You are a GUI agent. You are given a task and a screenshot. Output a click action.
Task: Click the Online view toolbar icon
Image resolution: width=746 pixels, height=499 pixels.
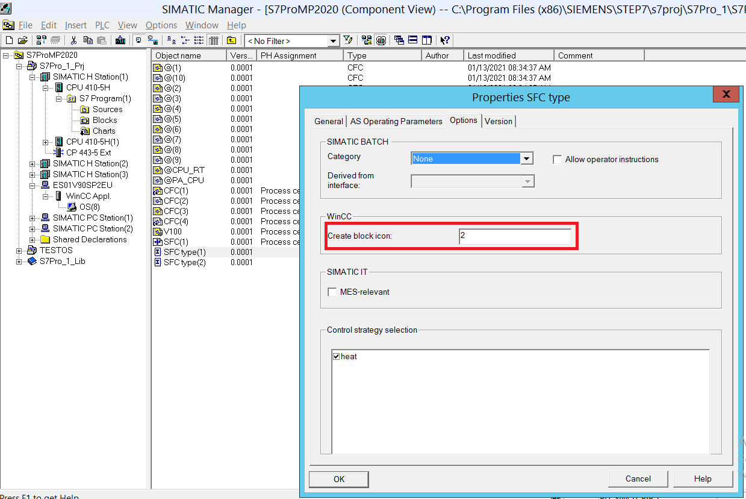153,40
